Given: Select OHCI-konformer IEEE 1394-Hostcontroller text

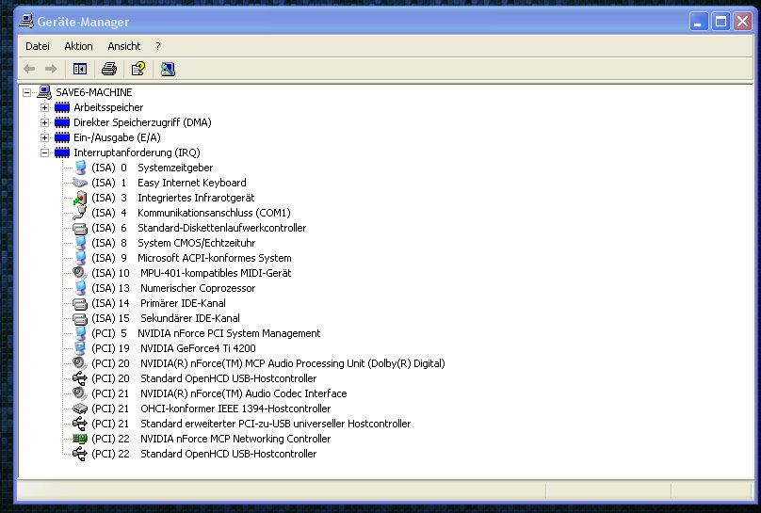Looking at the screenshot, I should [x=235, y=409].
